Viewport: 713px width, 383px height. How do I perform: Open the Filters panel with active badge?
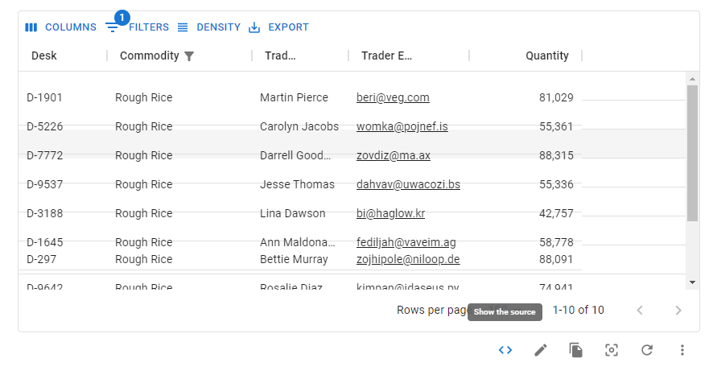pyautogui.click(x=138, y=27)
